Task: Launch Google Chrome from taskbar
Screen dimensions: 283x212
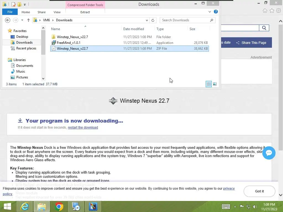Action: pos(59,206)
